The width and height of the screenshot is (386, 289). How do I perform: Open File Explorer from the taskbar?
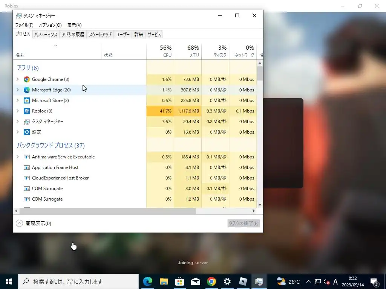point(164,281)
